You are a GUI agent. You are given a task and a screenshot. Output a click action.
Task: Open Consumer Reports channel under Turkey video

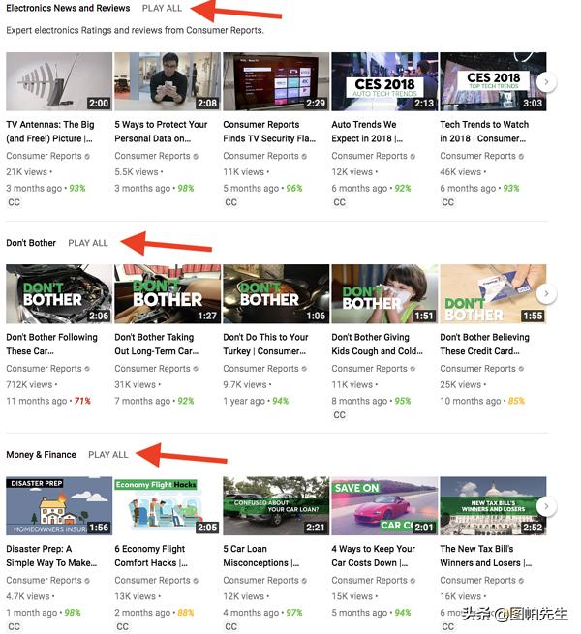(260, 369)
